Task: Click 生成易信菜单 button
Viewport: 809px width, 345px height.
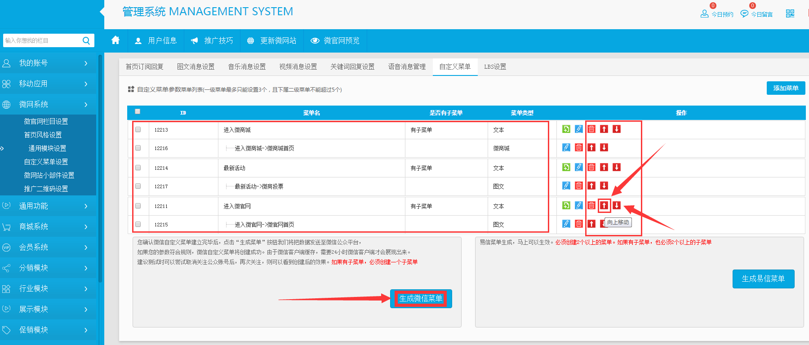Action: click(x=763, y=279)
